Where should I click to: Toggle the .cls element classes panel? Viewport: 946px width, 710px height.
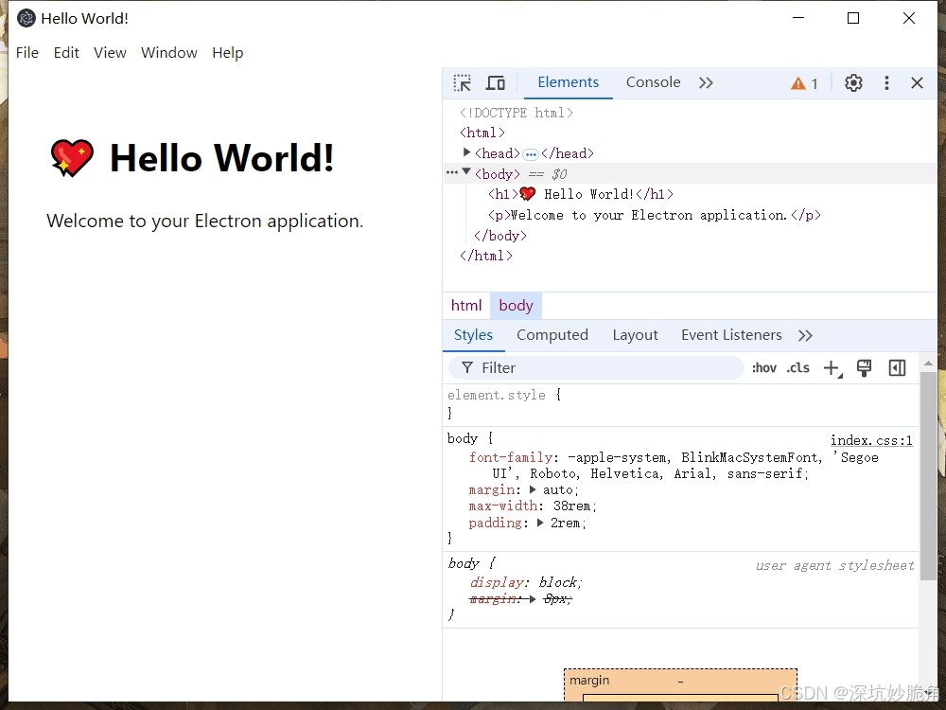tap(797, 368)
